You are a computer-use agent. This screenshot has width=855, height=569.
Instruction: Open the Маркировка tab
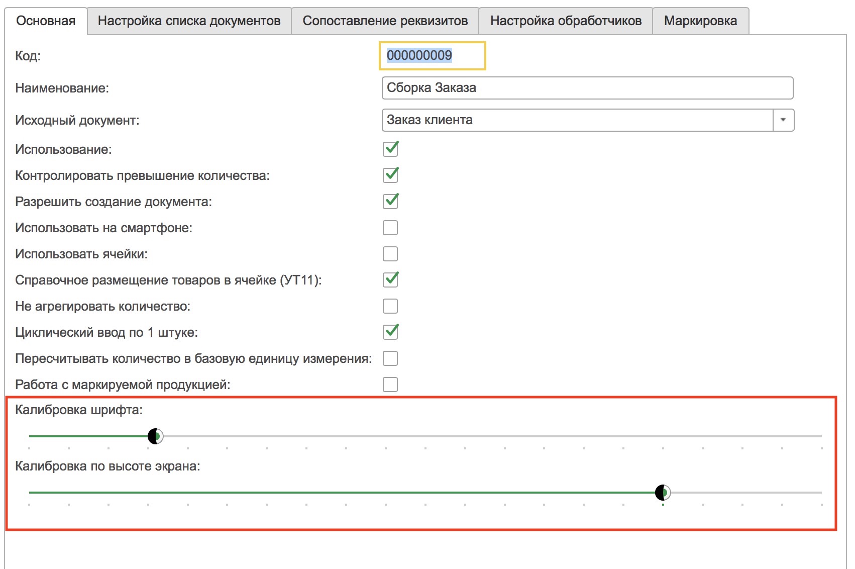[700, 21]
